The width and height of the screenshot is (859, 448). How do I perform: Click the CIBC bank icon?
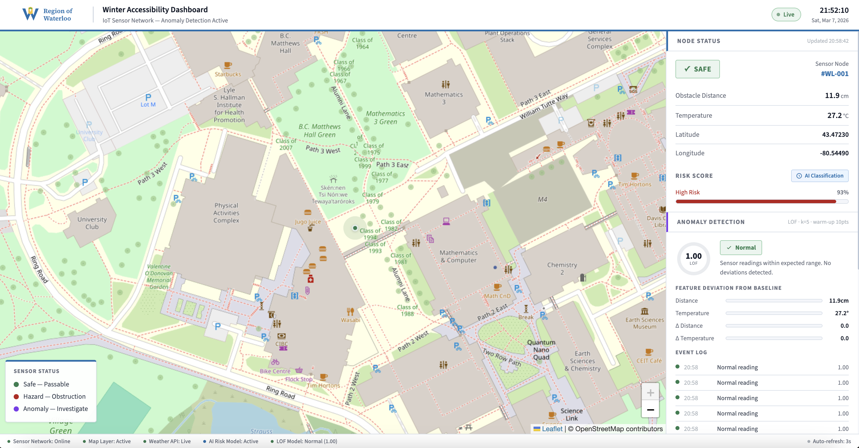coord(282,336)
